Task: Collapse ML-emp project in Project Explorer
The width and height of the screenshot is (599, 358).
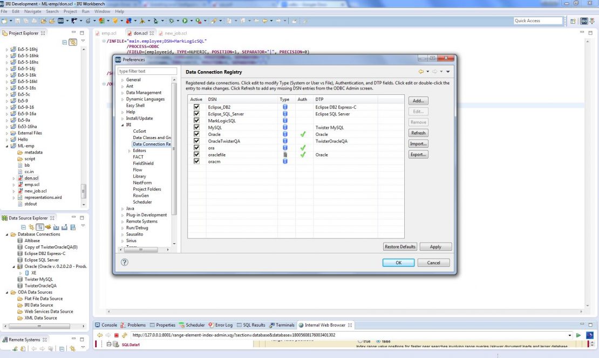Action: (x=7, y=146)
